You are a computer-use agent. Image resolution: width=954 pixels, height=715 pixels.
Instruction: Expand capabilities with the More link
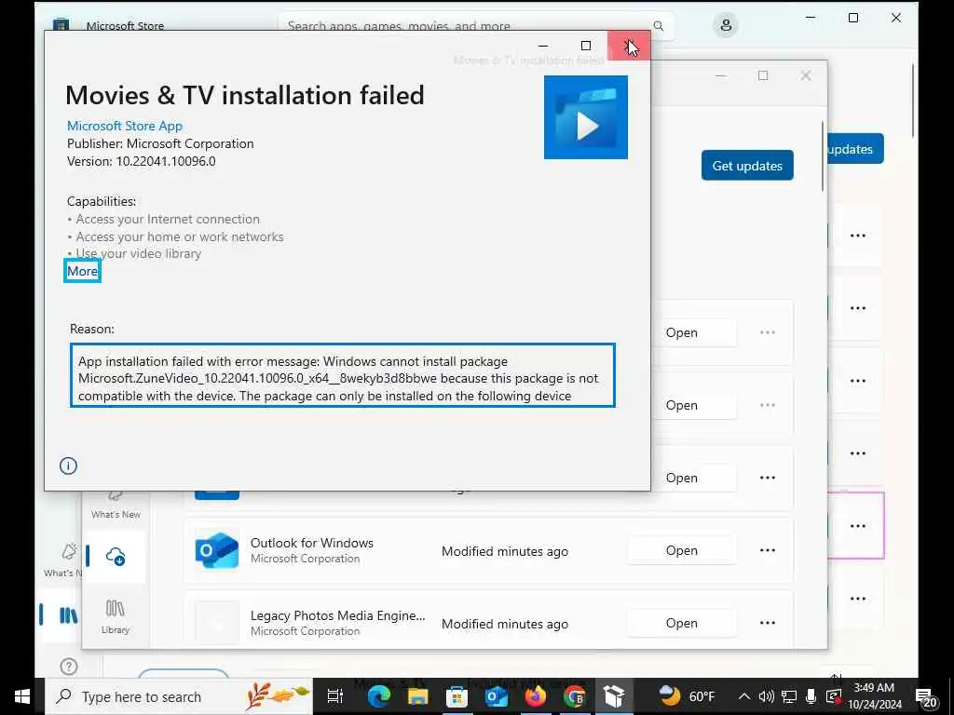click(82, 271)
